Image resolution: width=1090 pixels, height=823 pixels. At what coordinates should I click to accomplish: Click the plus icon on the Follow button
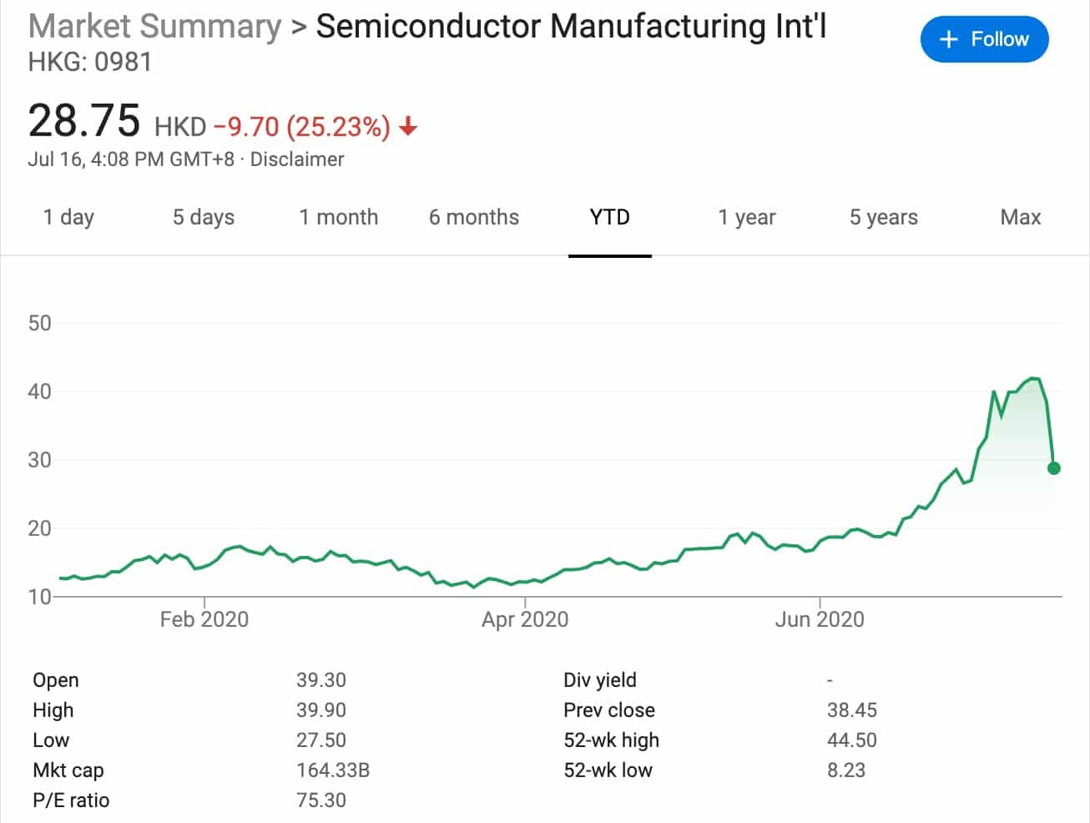pyautogui.click(x=947, y=38)
